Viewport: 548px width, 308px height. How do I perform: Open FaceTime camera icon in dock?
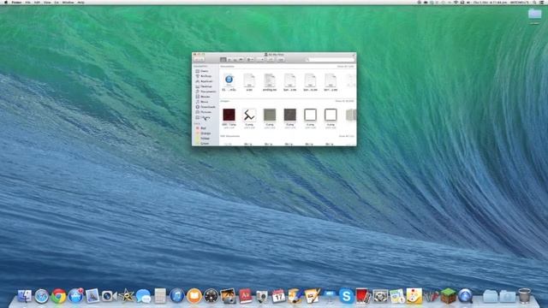tap(109, 297)
